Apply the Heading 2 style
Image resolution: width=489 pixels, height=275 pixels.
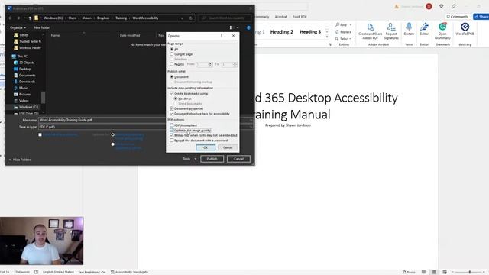[x=282, y=32]
